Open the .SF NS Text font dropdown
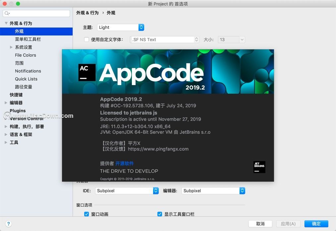 coord(165,40)
